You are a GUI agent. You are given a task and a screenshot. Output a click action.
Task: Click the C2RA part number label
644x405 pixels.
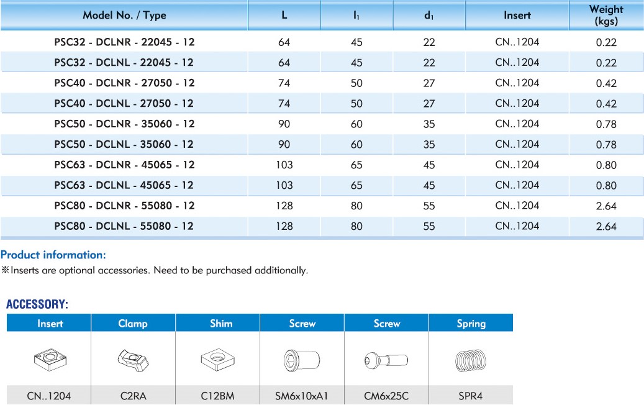[133, 396]
